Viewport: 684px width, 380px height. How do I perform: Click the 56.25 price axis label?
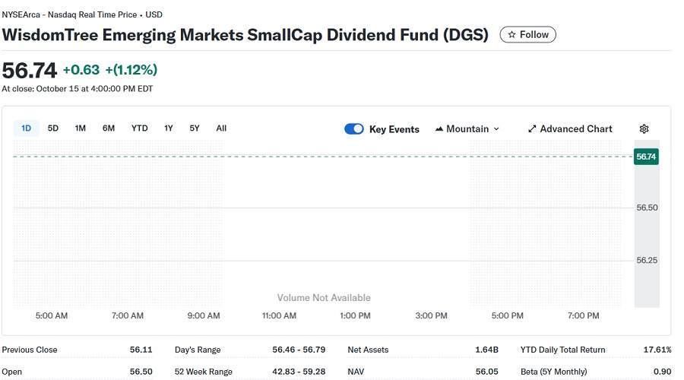(647, 261)
